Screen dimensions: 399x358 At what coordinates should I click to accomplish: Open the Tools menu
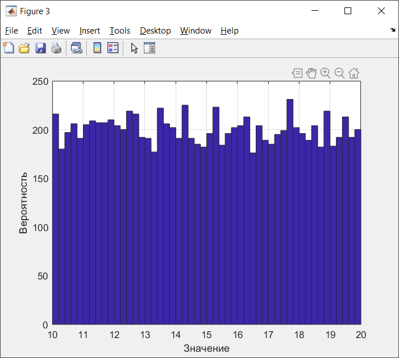(x=120, y=31)
